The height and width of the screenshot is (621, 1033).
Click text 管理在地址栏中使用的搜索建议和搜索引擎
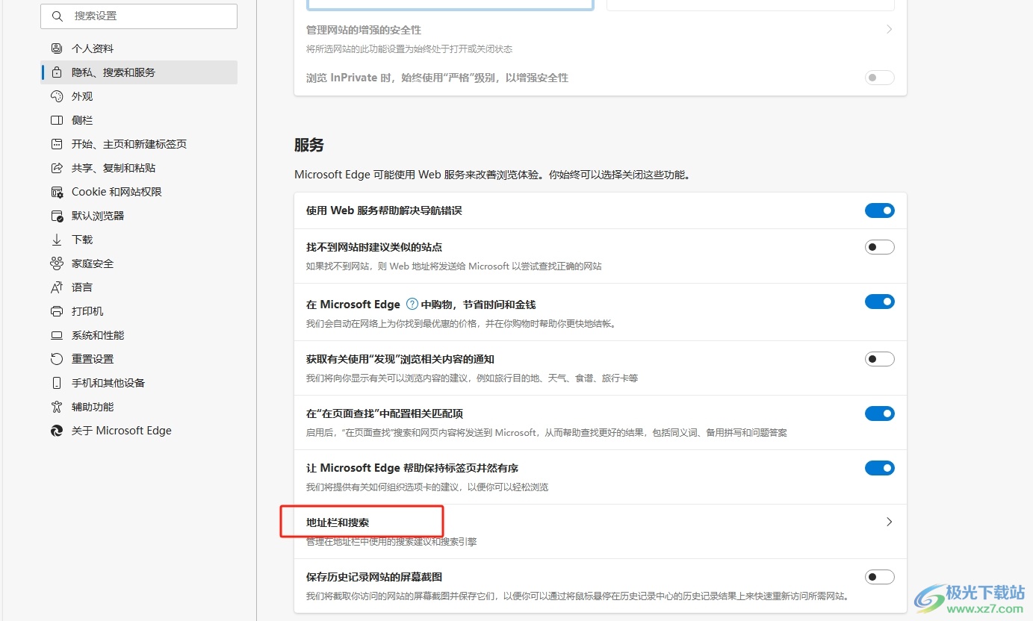click(x=391, y=542)
